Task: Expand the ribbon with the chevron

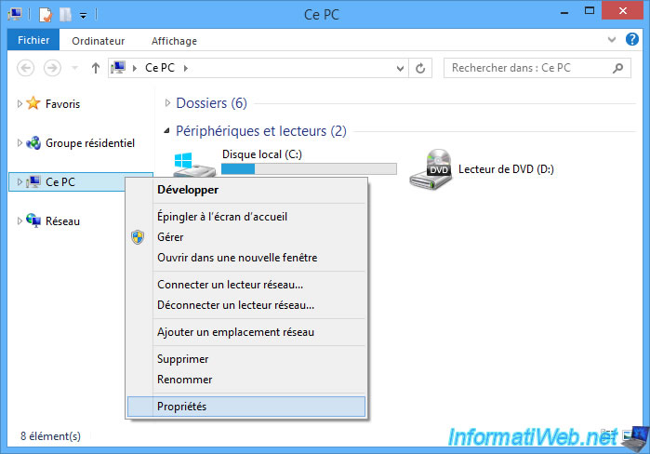Action: 612,39
